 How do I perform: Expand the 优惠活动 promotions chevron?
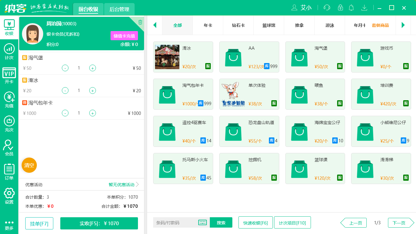click(137, 184)
